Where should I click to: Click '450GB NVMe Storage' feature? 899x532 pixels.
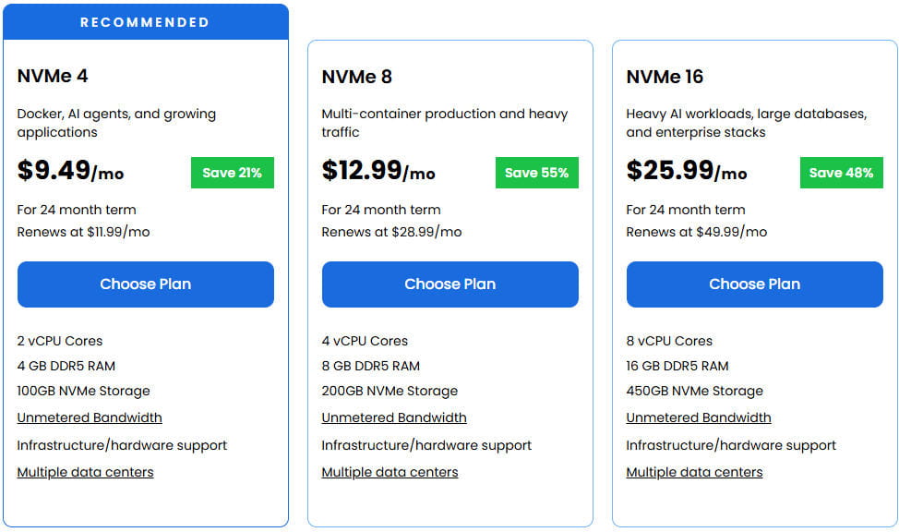(x=694, y=391)
